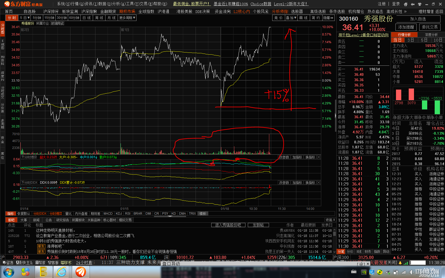
Task: Expand the 更多周期 period dropdown
Action: coord(127,18)
